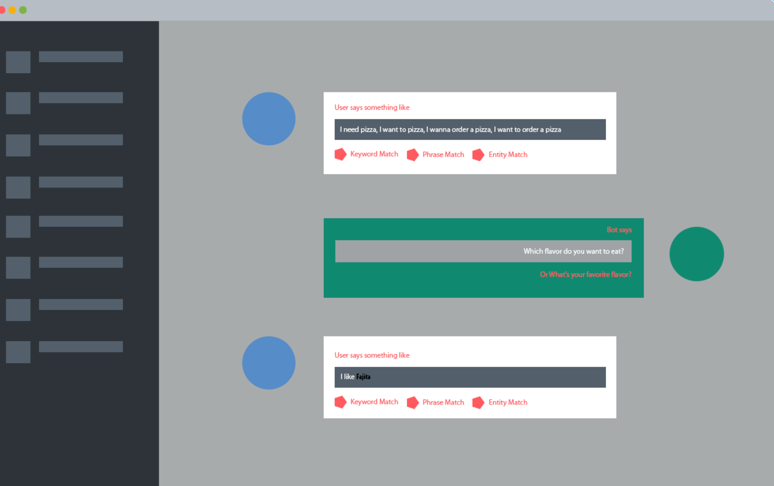
Task: Open the sixth sidebar item square icon
Action: [18, 268]
